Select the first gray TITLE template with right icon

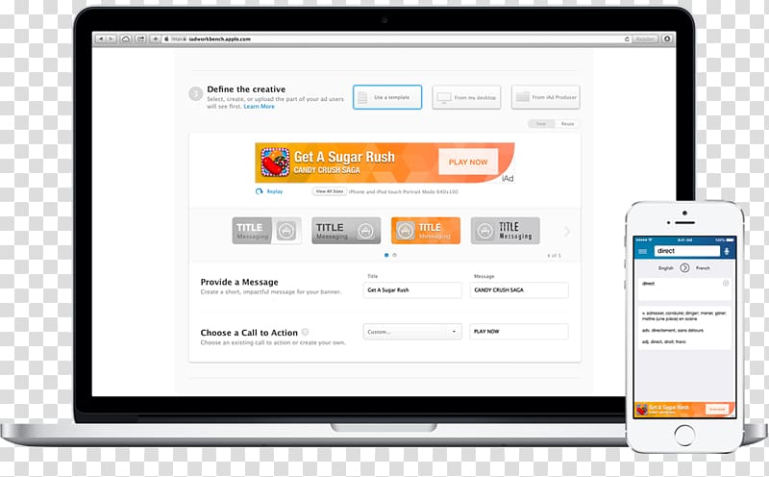[267, 231]
